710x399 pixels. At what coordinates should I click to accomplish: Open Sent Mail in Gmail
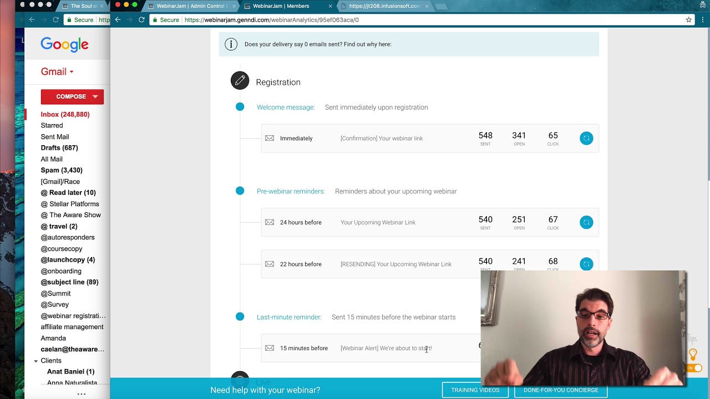(55, 137)
